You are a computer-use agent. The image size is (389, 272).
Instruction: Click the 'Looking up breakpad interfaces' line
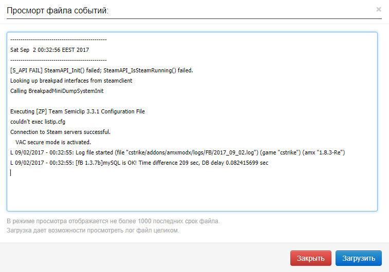pyautogui.click(x=71, y=81)
